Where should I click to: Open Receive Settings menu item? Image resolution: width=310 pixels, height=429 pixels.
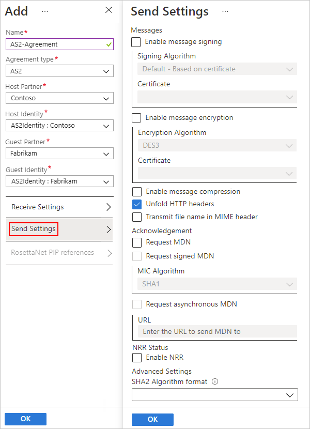pyautogui.click(x=59, y=207)
